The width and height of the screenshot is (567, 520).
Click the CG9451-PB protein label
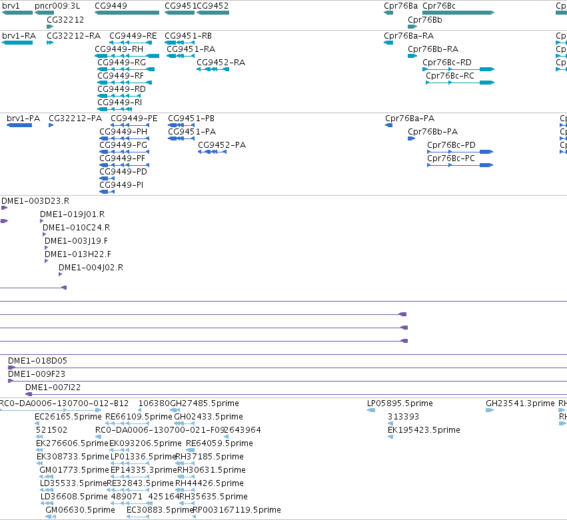[x=191, y=118]
